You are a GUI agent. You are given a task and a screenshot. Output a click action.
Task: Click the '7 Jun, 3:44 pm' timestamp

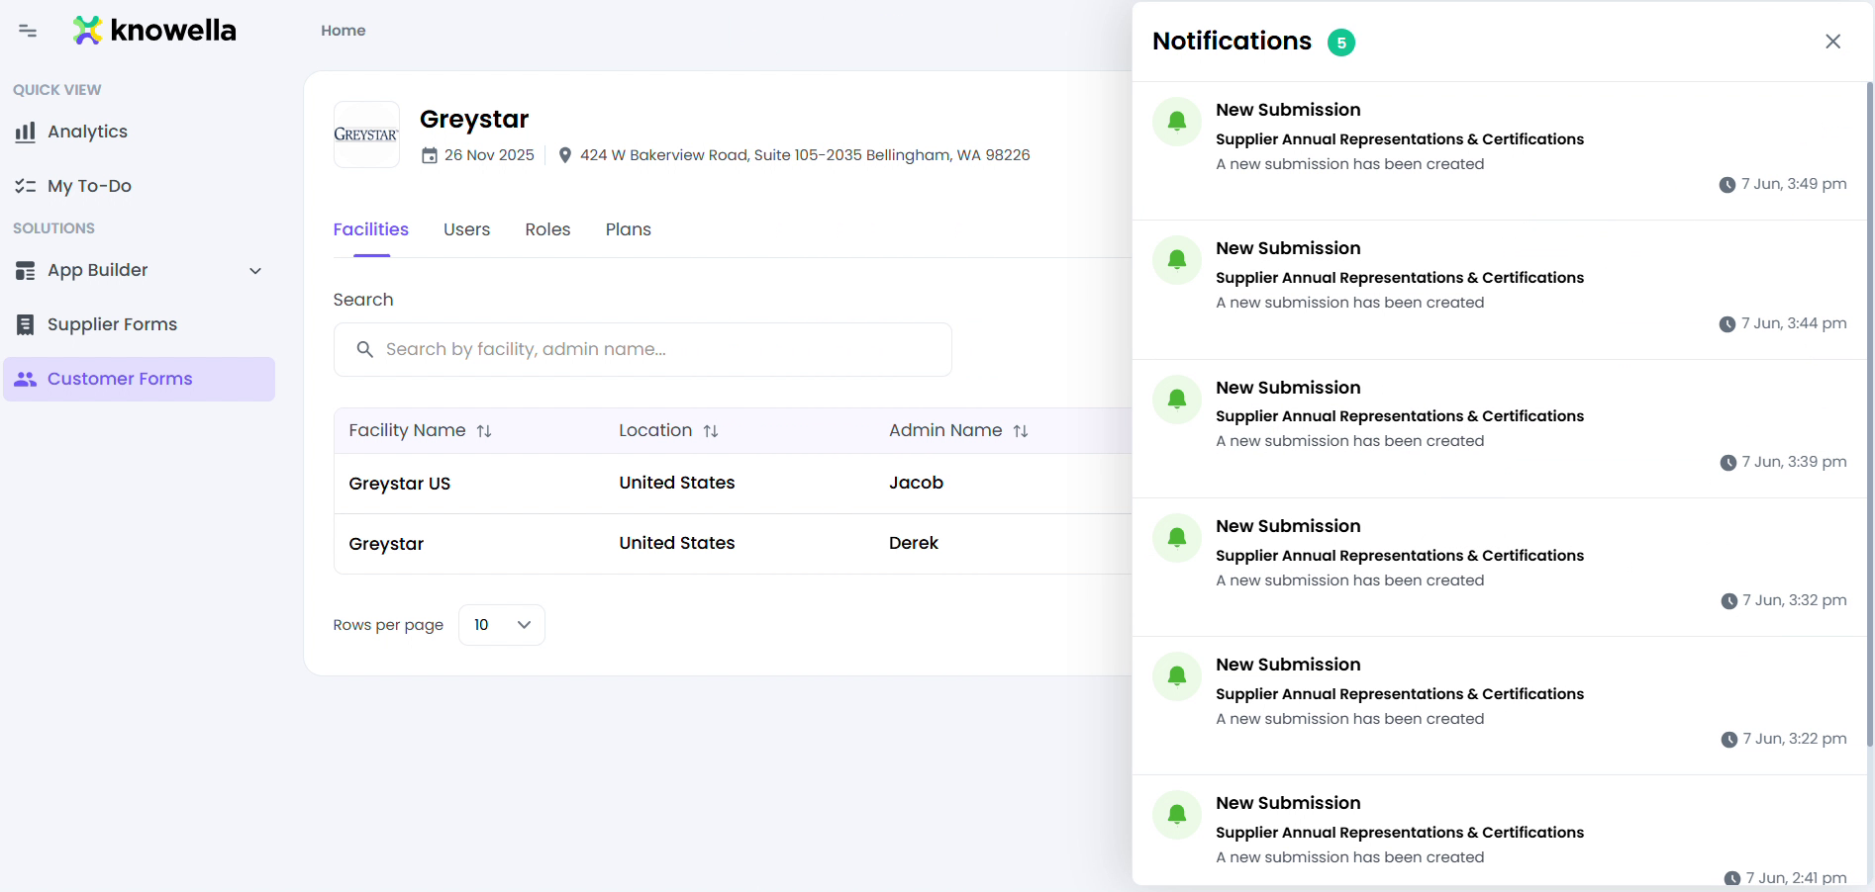[1794, 323]
